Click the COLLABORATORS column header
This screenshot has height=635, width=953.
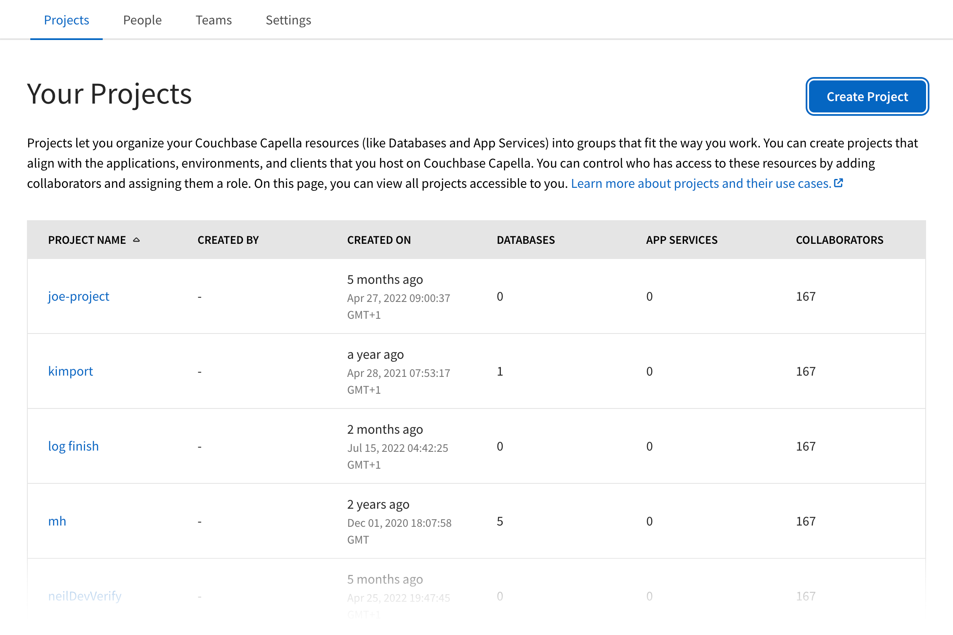[x=839, y=240]
